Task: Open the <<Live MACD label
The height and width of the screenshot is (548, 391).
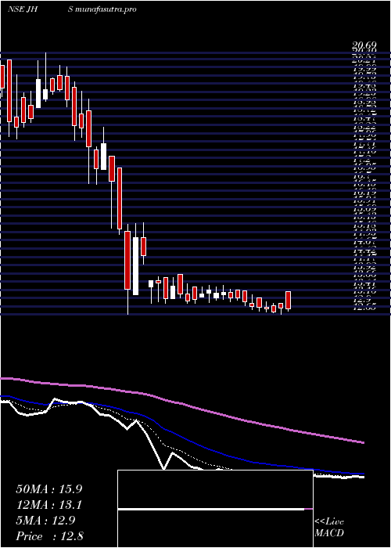Action: [329, 528]
